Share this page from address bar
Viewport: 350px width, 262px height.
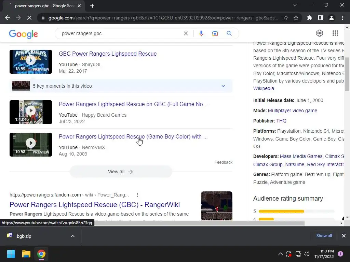(x=285, y=18)
